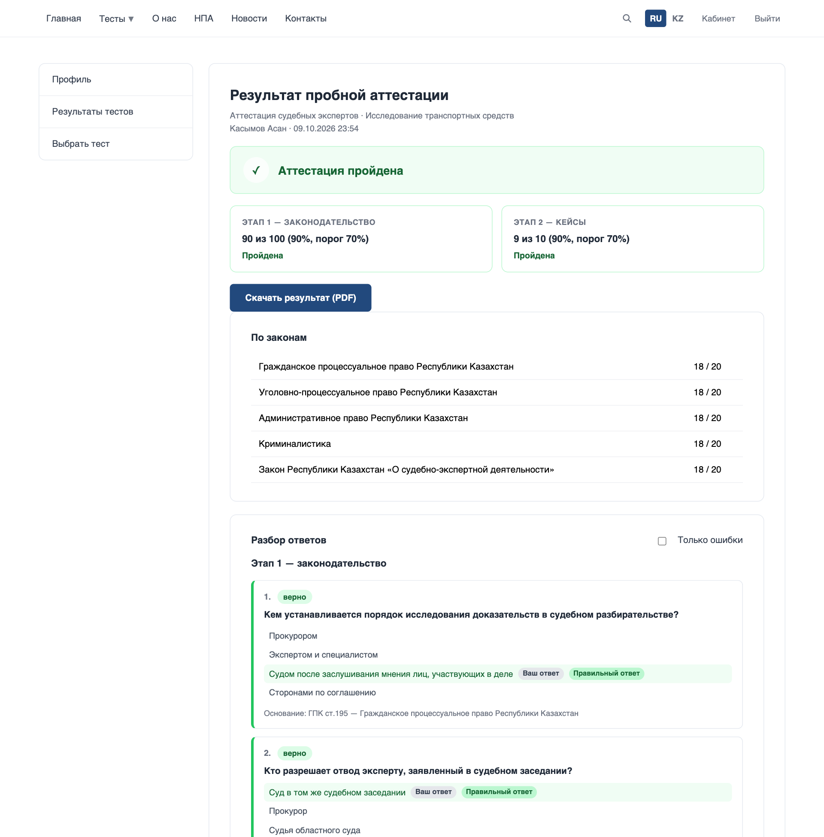Screen dimensions: 824x837
Task: Click the 'верно' badge on question 2
Action: [294, 753]
